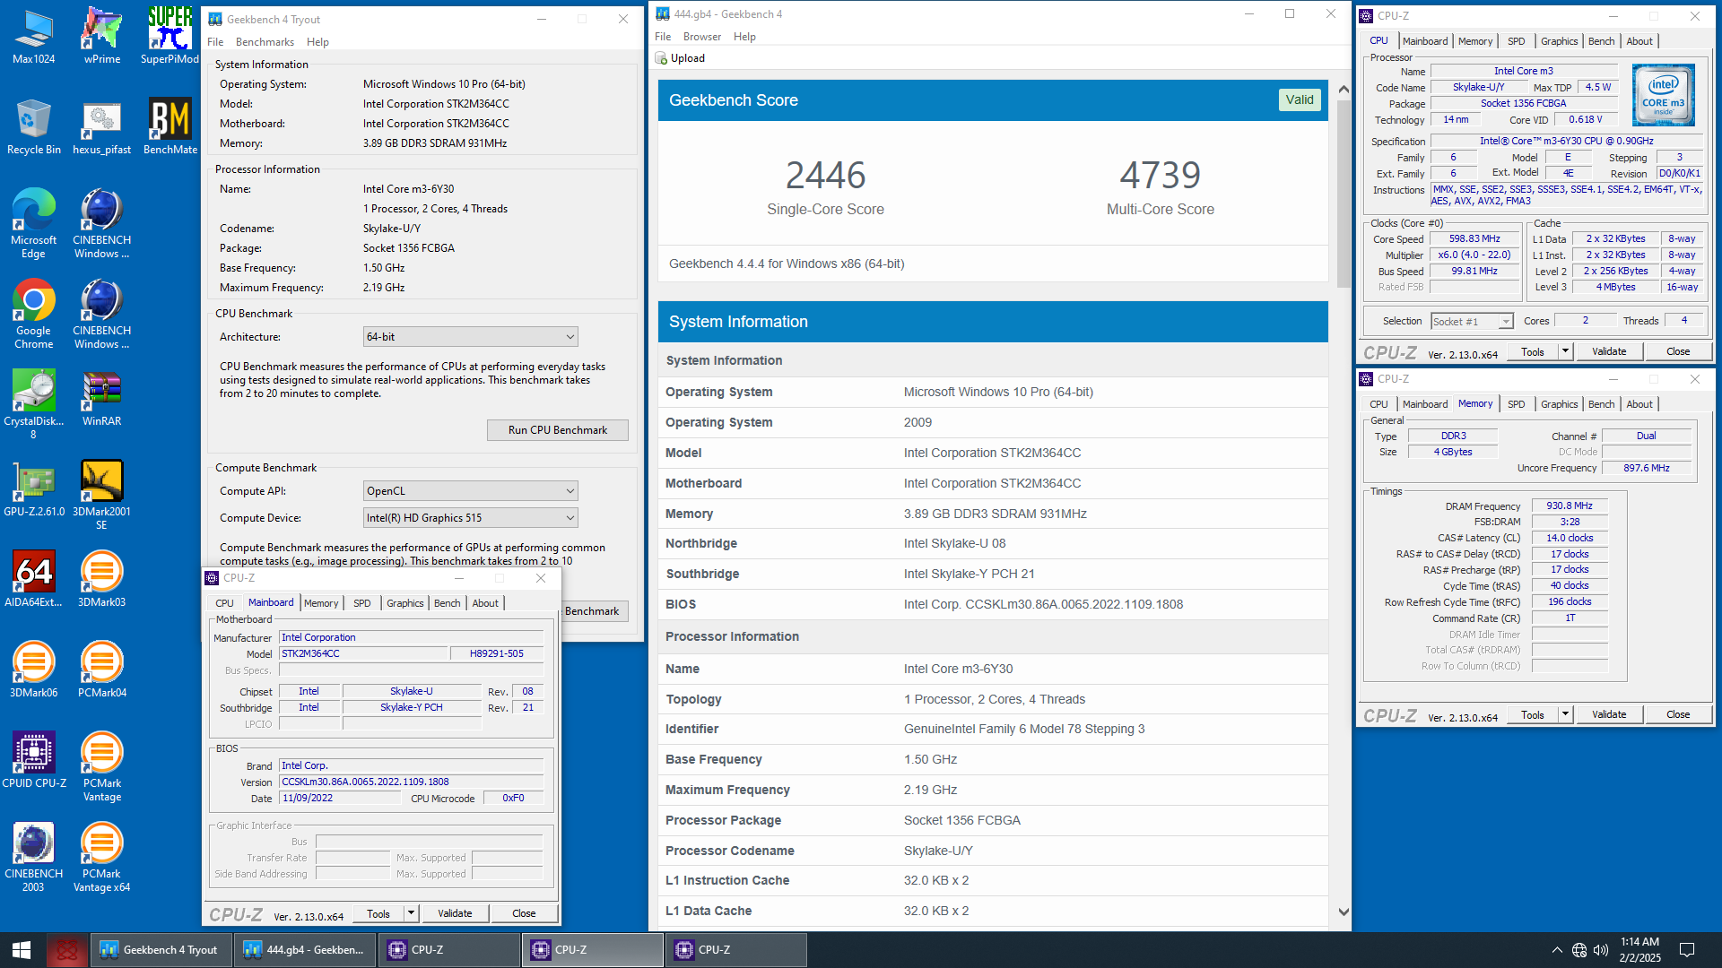Switch to the SPD tab in the top-right CPU-Z window

(x=1516, y=41)
